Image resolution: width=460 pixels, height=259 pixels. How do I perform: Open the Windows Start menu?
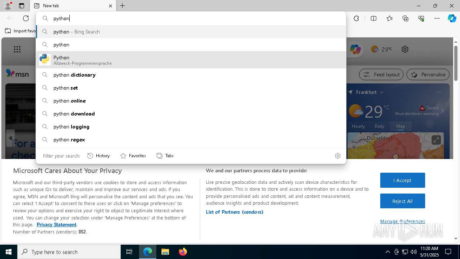(x=9, y=252)
